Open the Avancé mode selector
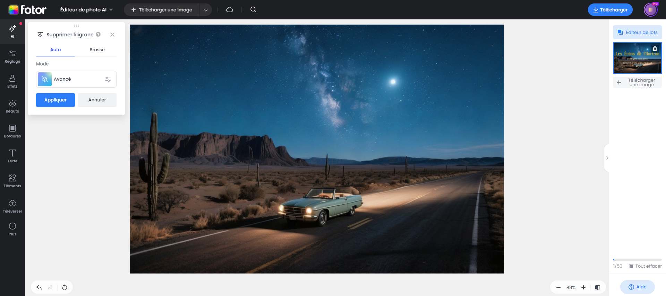This screenshot has height=296, width=666. (x=76, y=79)
